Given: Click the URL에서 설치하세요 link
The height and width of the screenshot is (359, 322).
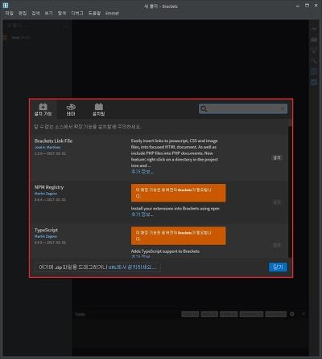Looking at the screenshot, I should tap(132, 267).
